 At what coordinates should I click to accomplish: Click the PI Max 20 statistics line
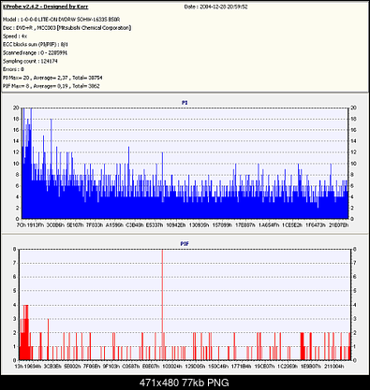52,78
